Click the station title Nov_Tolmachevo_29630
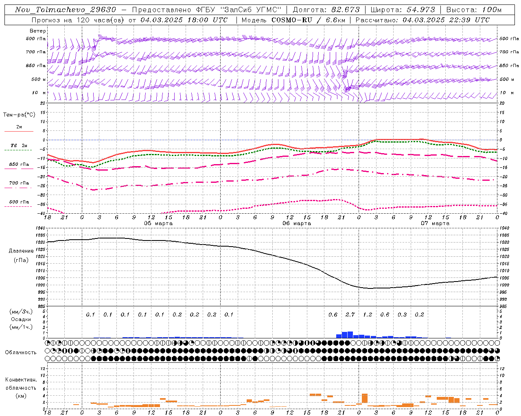Image resolution: width=521 pixels, height=416 pixels. pyautogui.click(x=65, y=10)
